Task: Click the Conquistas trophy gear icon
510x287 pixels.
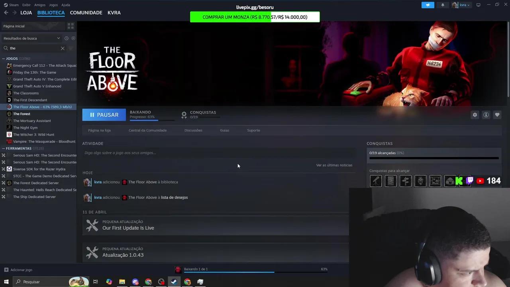Action: 184,115
